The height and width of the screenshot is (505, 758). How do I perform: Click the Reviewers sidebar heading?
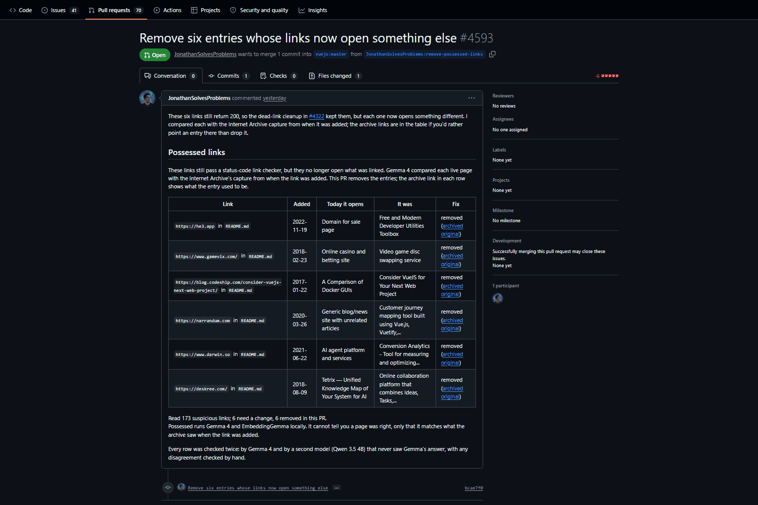click(503, 96)
